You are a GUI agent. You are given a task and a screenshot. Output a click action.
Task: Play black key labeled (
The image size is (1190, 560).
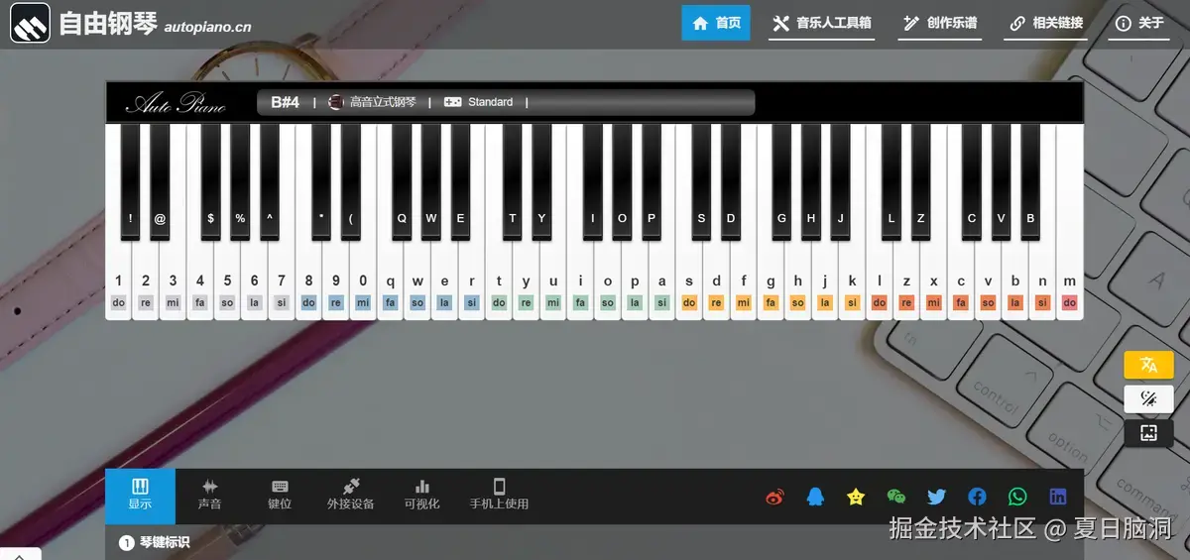[x=351, y=181]
